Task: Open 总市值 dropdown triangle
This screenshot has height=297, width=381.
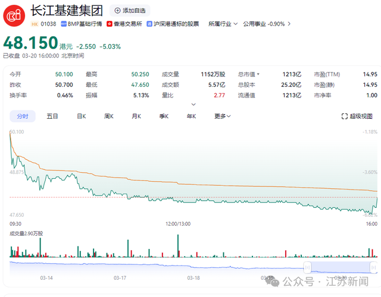Action: coord(258,74)
